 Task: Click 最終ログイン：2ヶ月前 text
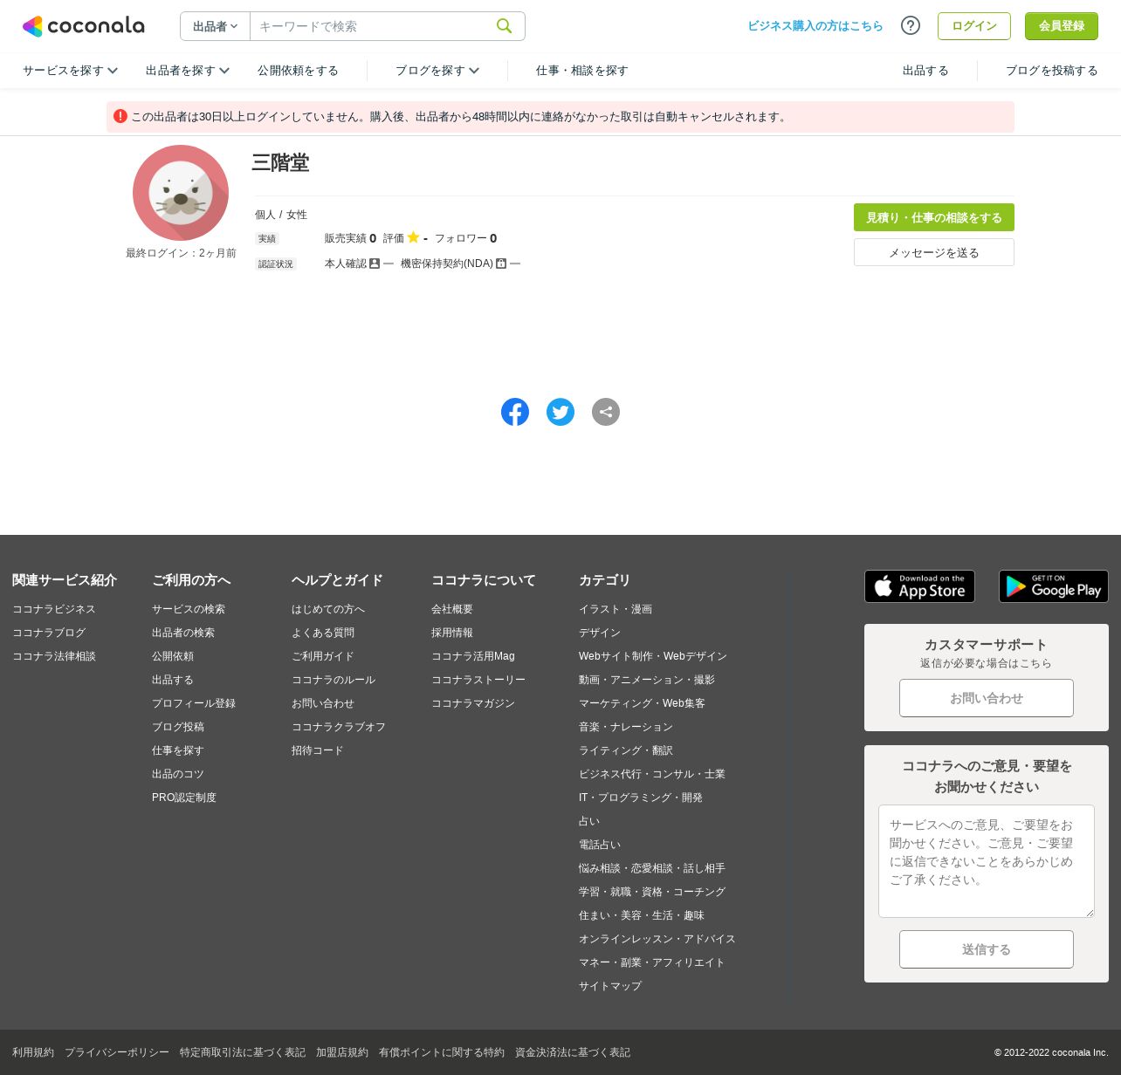[181, 253]
